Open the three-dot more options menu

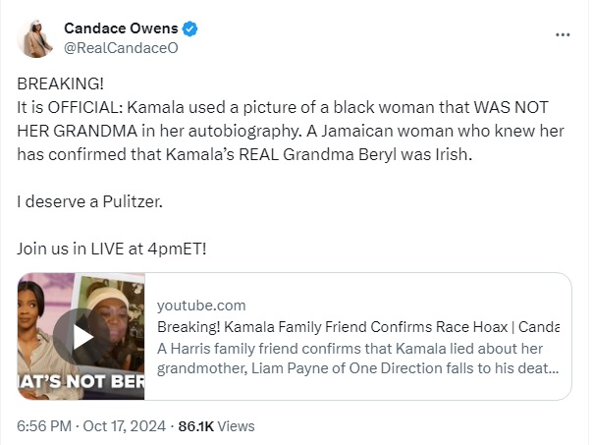pos(563,34)
